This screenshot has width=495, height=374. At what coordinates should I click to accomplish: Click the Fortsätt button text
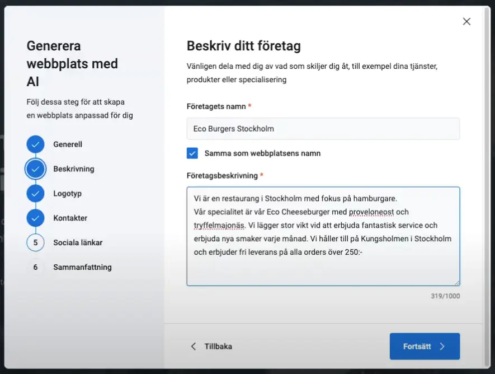[x=417, y=347]
